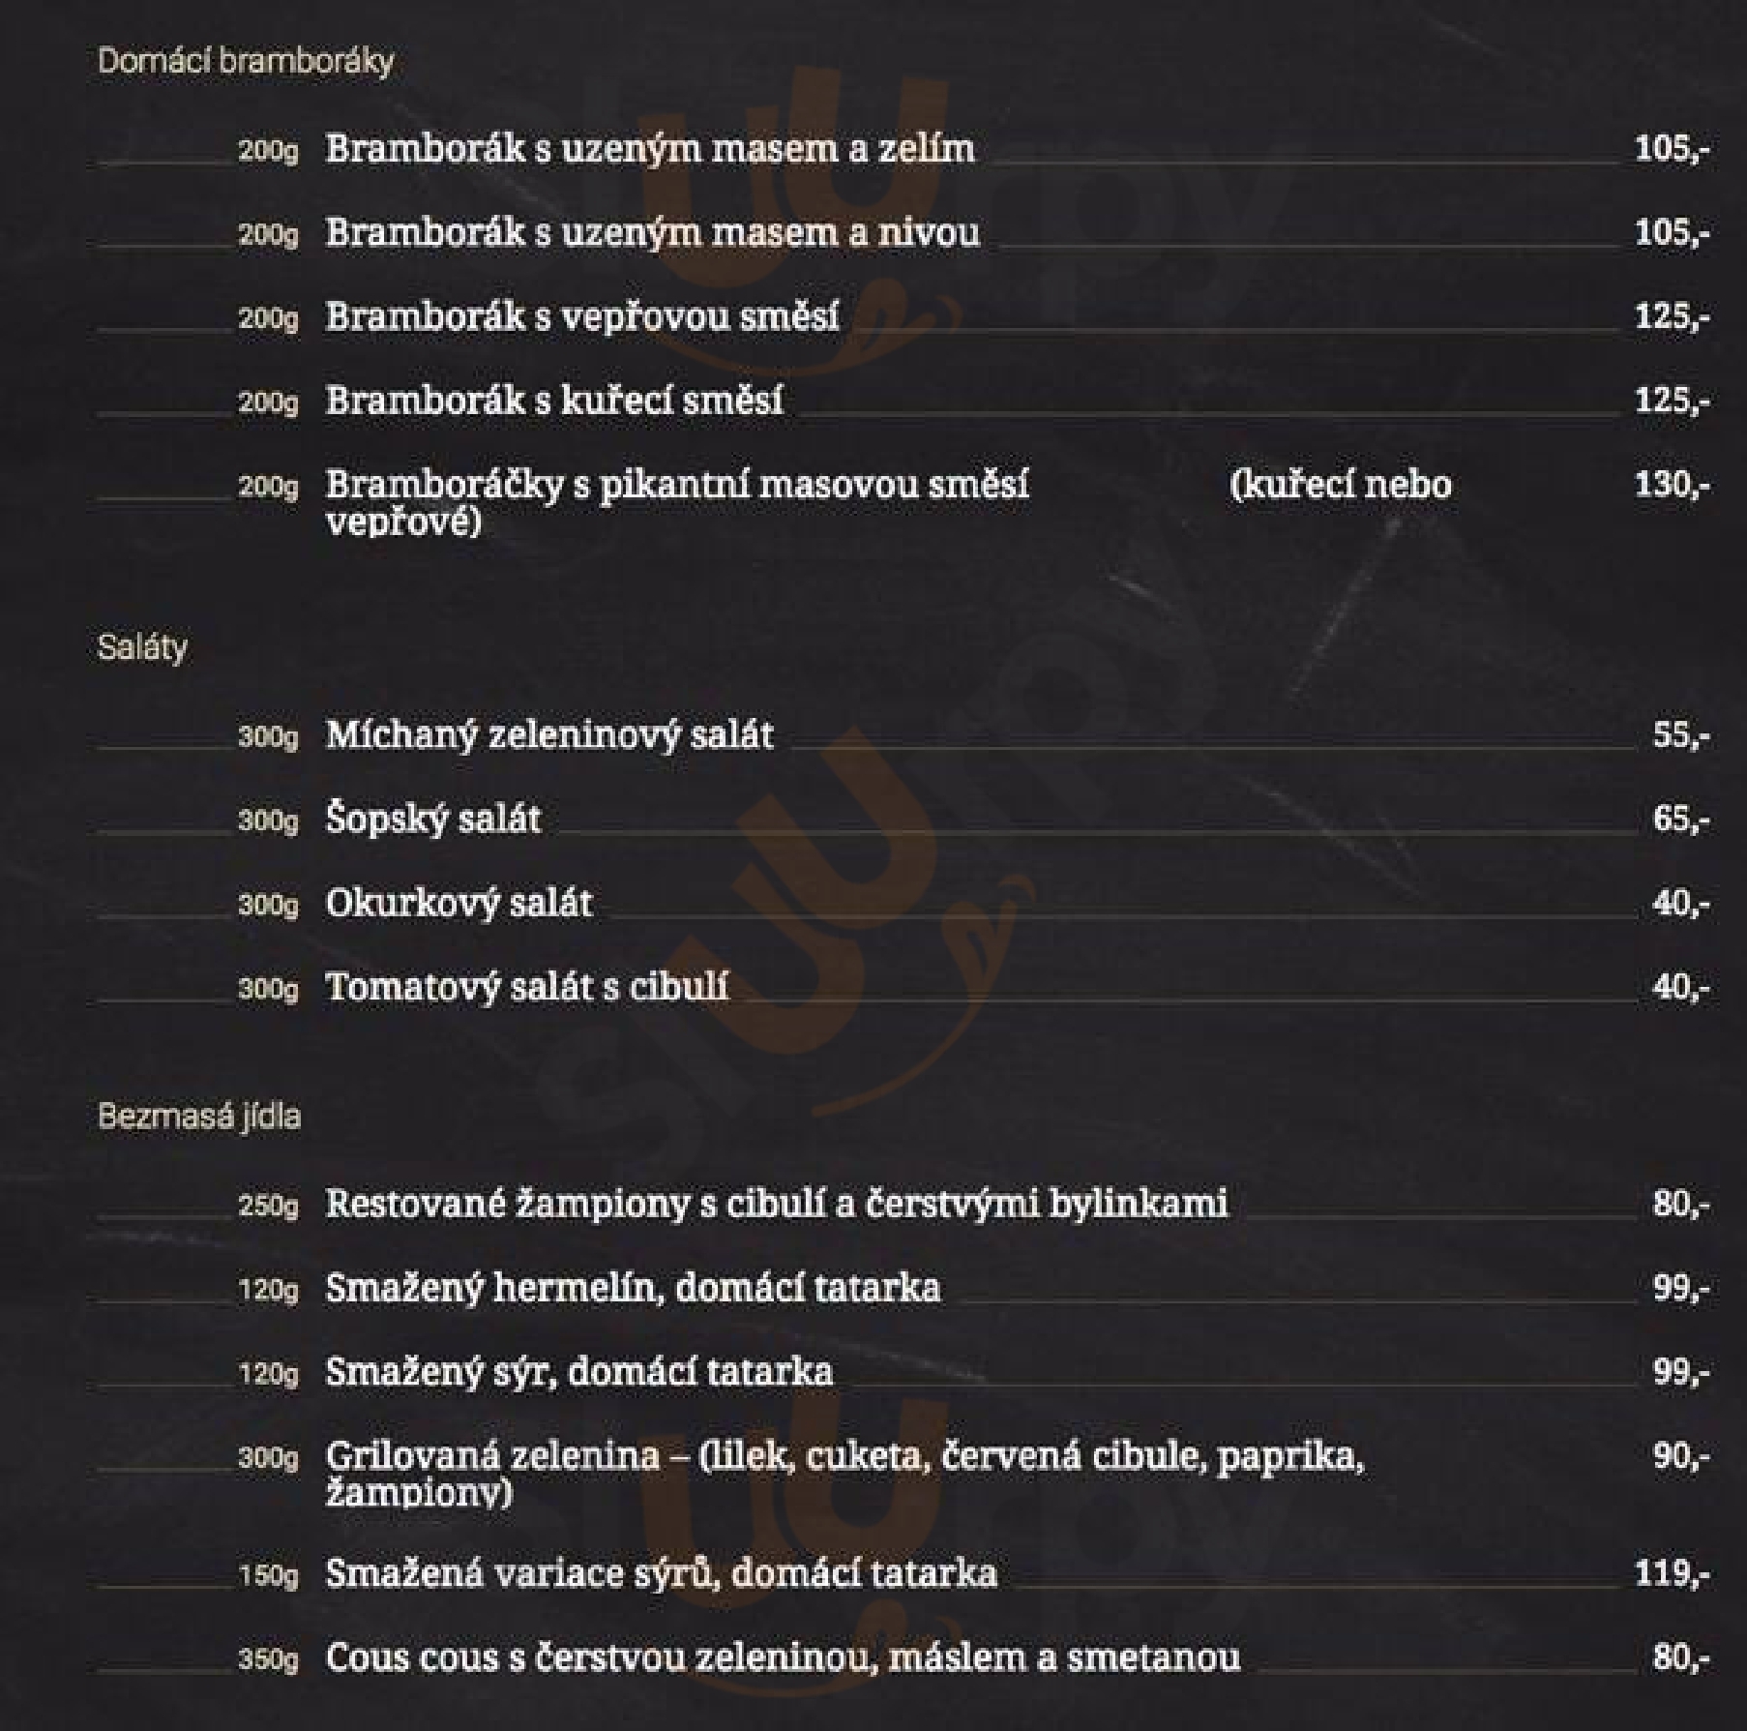Click the Šopský salát entry
This screenshot has width=1747, height=1731.
pos(433,820)
